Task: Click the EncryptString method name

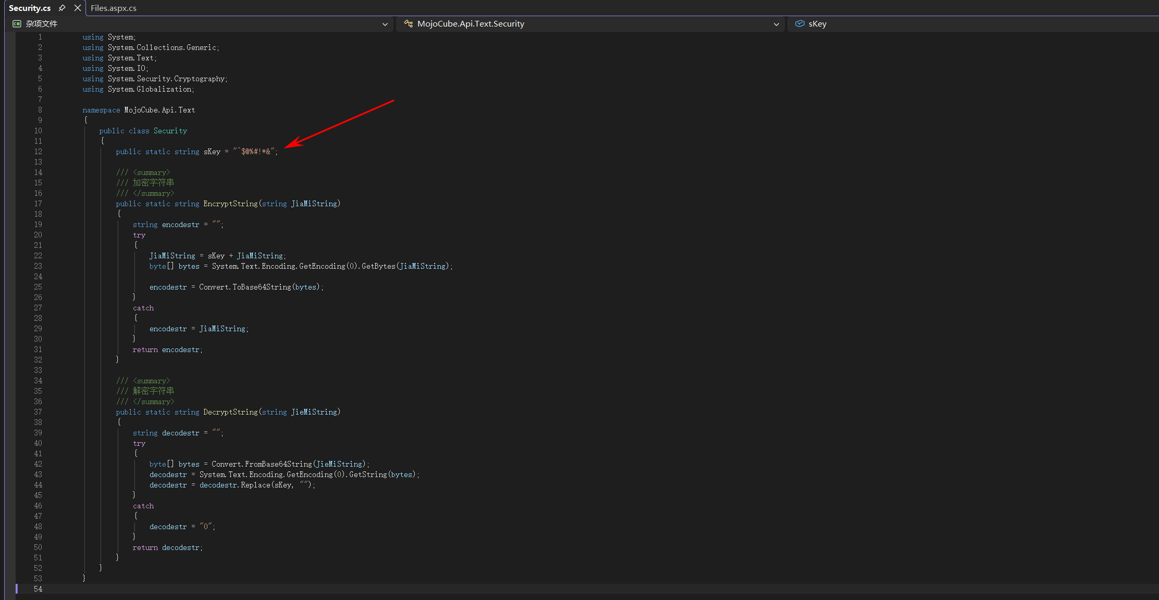Action: tap(230, 204)
